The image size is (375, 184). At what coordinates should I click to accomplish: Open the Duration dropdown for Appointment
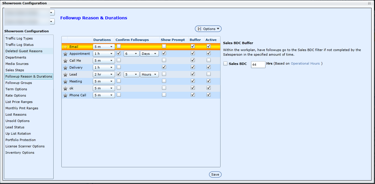coord(104,54)
